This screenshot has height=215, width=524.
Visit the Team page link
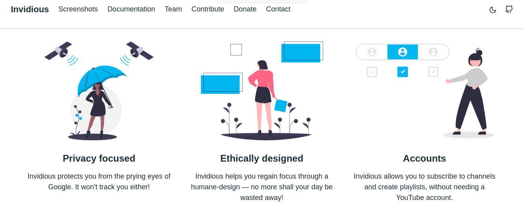coord(173,9)
